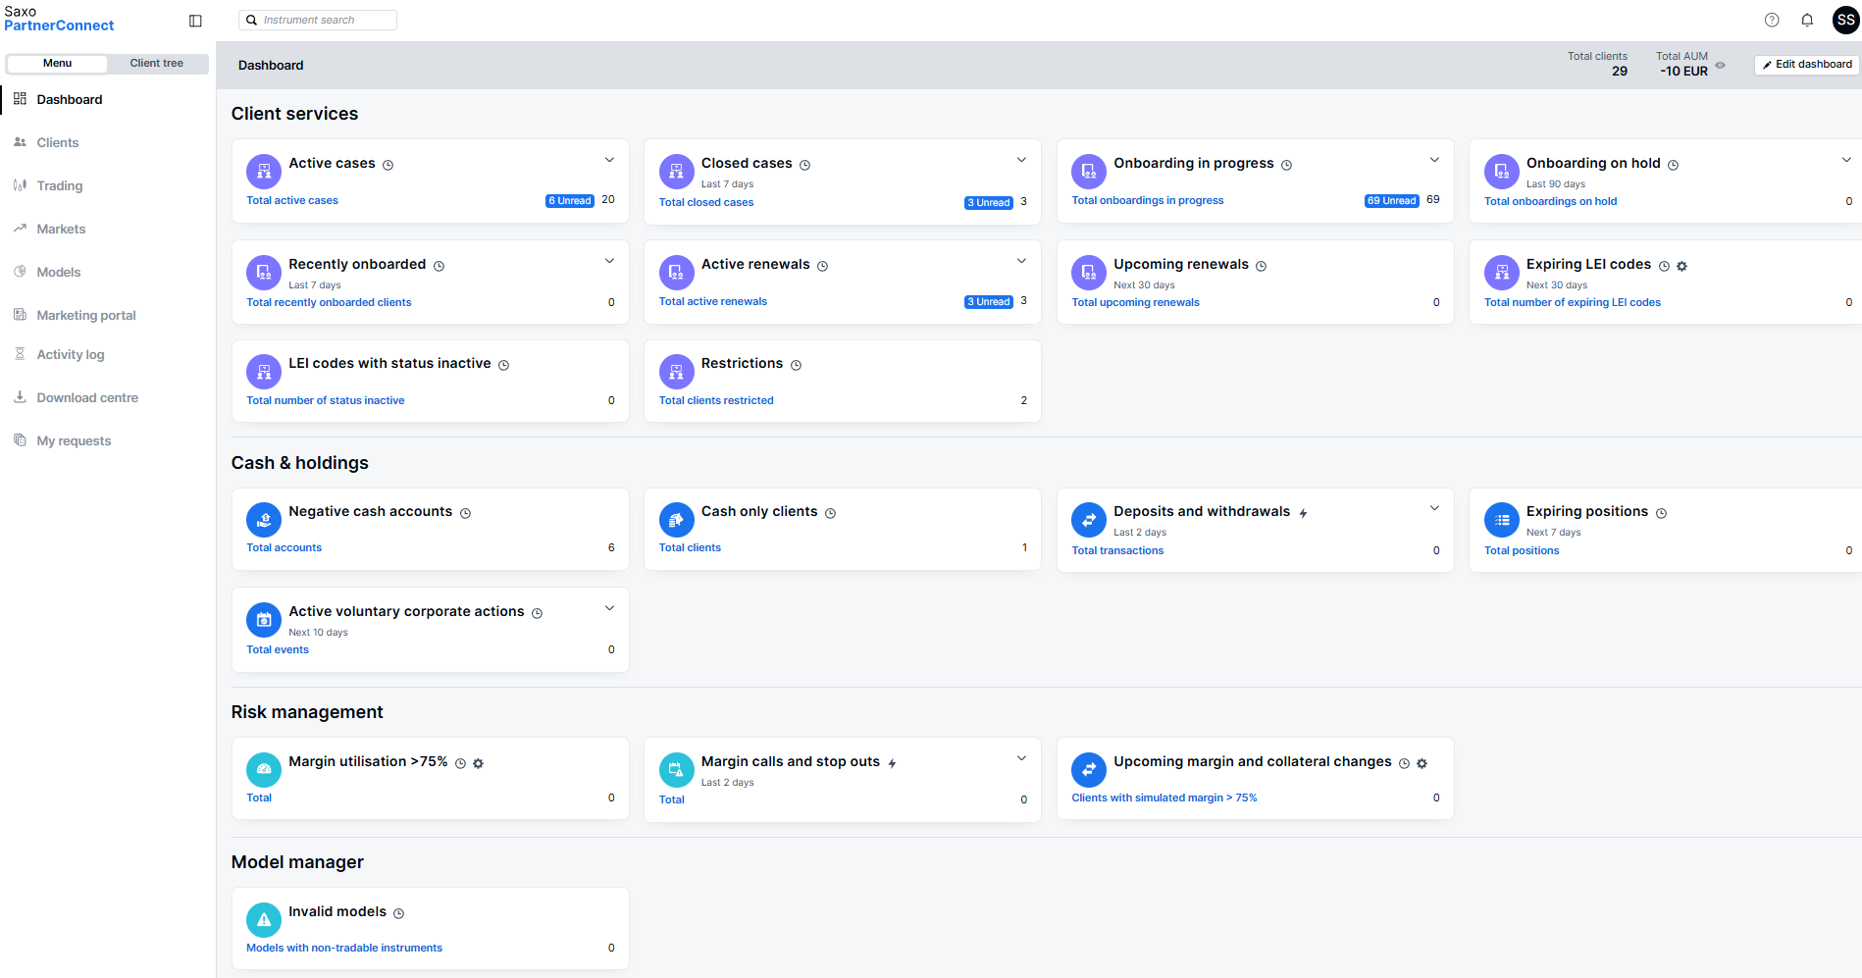Open Trading in the sidebar menu
The height and width of the screenshot is (978, 1862).
(59, 186)
